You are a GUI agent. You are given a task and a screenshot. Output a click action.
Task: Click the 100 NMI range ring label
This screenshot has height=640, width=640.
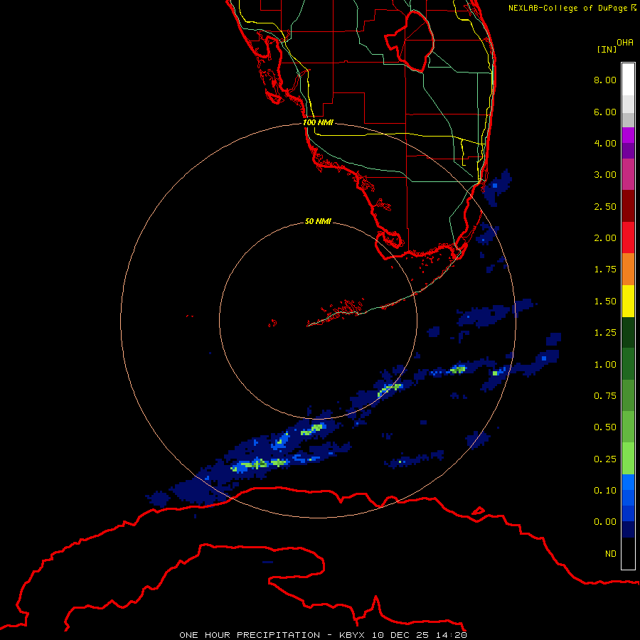point(318,122)
